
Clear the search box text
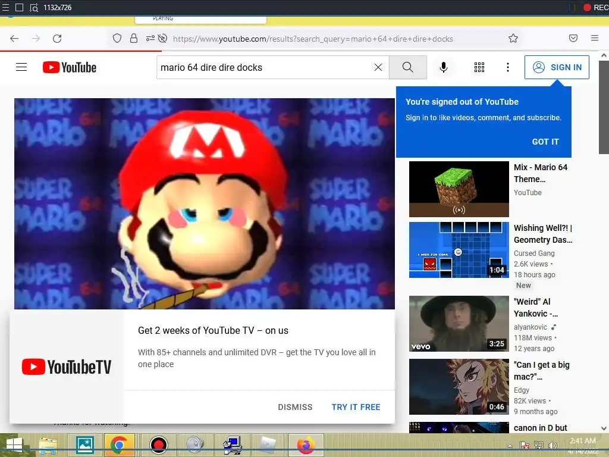pyautogui.click(x=378, y=67)
